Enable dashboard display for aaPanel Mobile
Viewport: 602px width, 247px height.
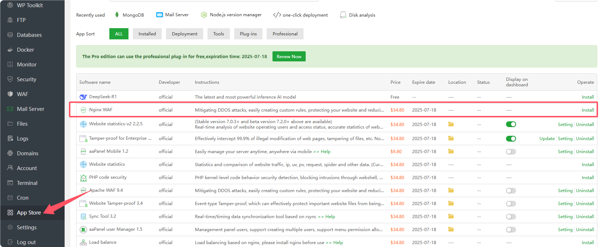(511, 152)
